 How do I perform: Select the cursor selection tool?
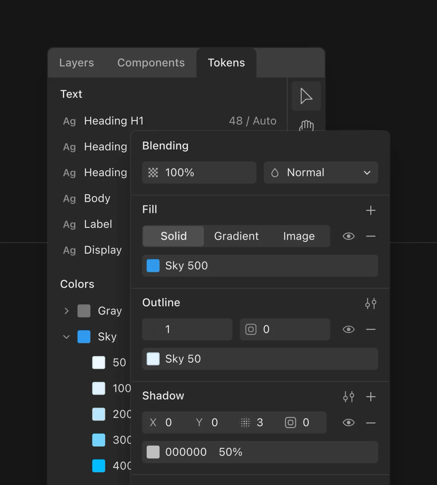tap(306, 96)
